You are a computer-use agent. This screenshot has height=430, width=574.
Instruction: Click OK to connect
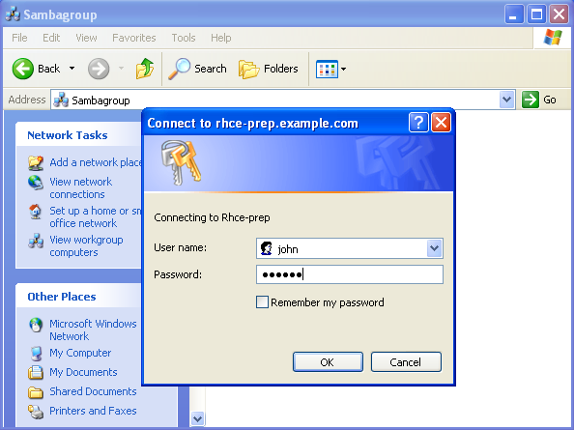[328, 362]
